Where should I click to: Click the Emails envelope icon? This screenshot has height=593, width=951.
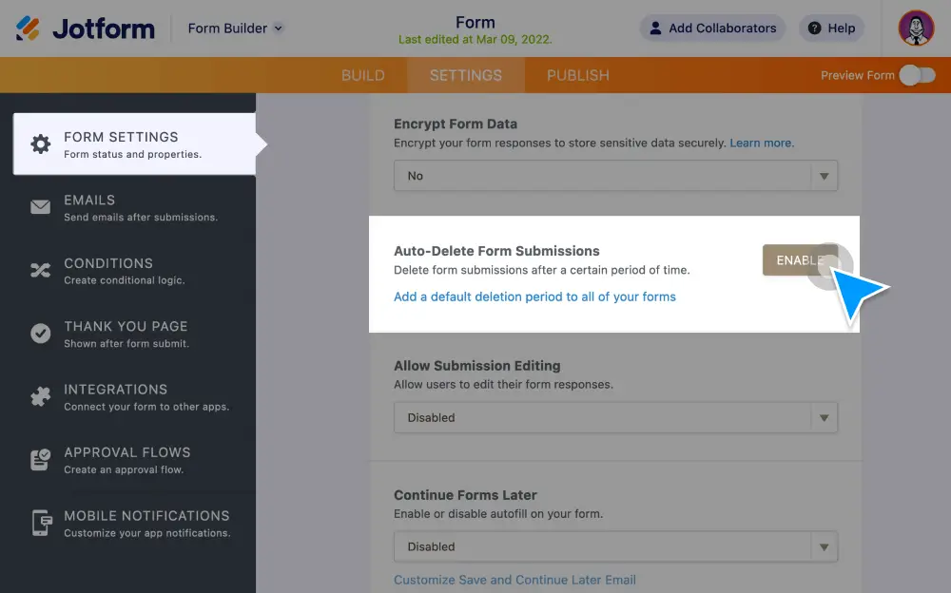[40, 207]
